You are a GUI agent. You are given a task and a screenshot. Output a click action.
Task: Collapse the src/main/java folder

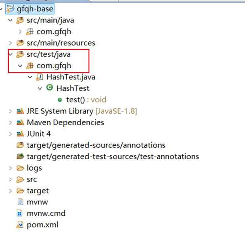(10, 20)
